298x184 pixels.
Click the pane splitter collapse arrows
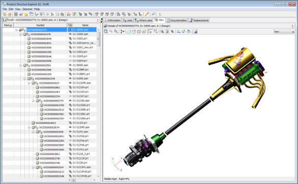click(101, 20)
